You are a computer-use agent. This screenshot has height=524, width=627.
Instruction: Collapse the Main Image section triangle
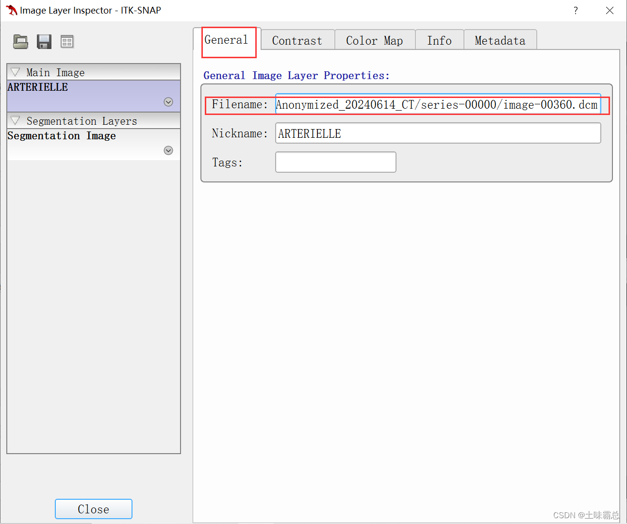pos(16,72)
